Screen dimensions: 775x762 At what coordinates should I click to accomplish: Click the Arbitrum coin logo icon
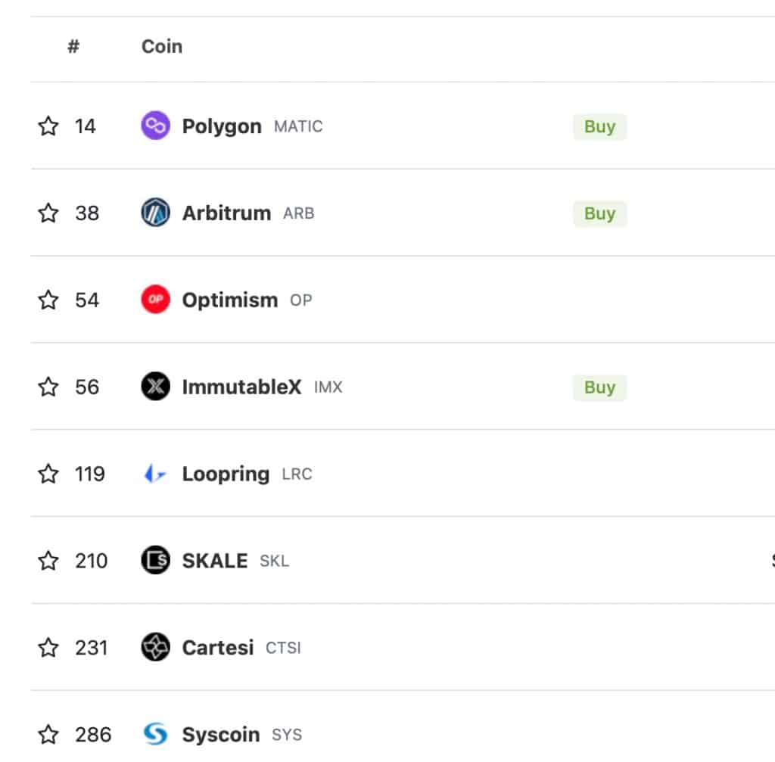click(x=155, y=213)
